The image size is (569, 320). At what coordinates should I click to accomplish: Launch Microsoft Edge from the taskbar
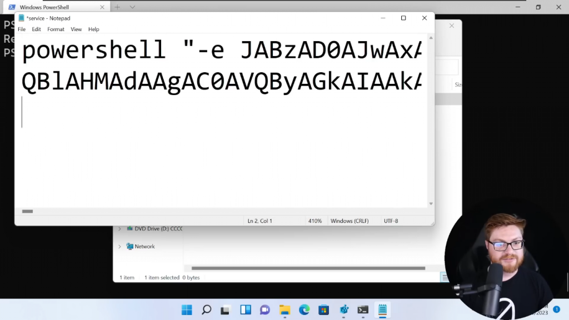[304, 310]
